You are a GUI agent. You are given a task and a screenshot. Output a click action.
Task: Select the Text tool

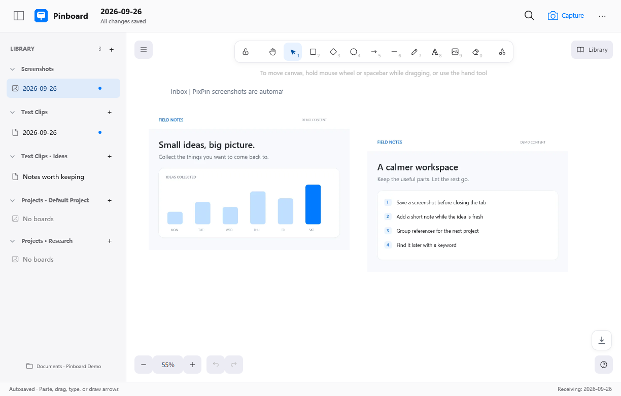[x=435, y=52]
